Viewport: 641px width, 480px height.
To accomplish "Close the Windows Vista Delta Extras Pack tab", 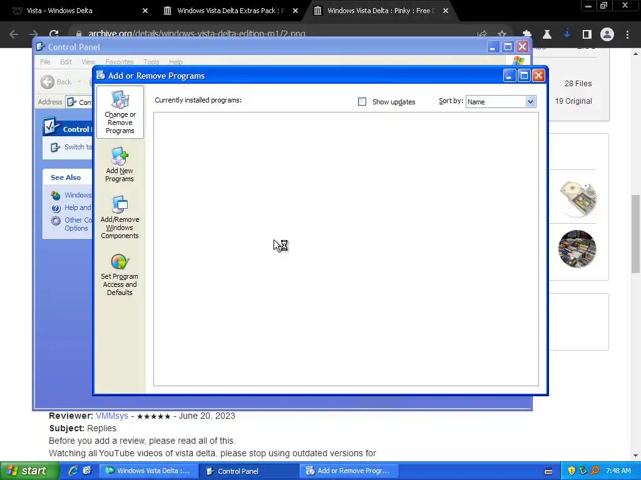I will [x=295, y=11].
